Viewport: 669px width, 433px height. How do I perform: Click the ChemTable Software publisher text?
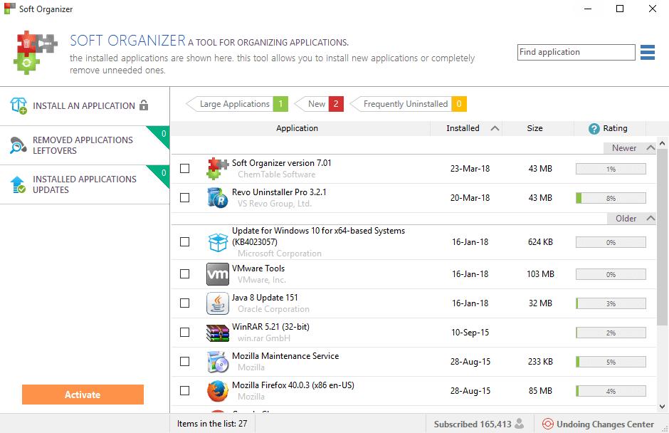point(276,174)
